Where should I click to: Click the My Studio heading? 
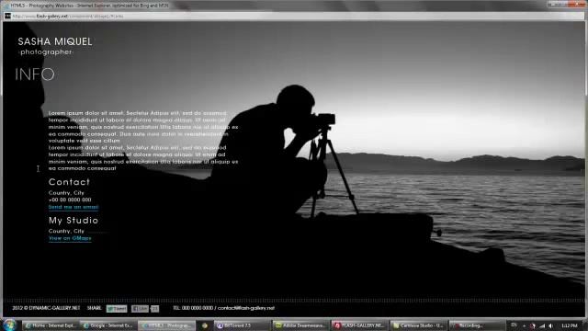[x=73, y=221]
